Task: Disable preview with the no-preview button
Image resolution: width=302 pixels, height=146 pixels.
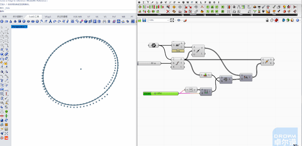Action: 267,20
